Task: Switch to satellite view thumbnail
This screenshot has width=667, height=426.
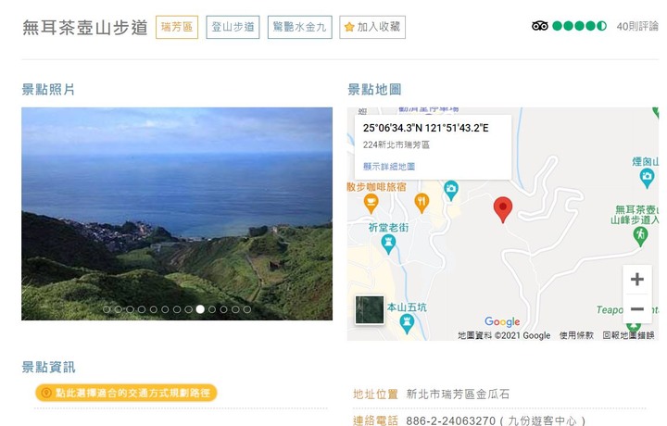Action: point(370,310)
